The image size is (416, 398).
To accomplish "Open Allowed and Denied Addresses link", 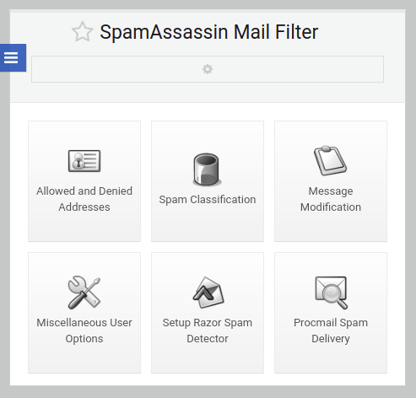I will click(x=84, y=199).
